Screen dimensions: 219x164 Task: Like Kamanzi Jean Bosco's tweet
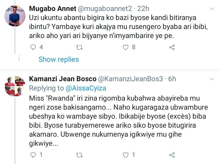(x=126, y=155)
